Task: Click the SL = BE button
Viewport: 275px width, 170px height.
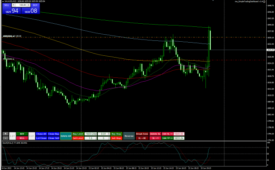Action: [x=142, y=138]
